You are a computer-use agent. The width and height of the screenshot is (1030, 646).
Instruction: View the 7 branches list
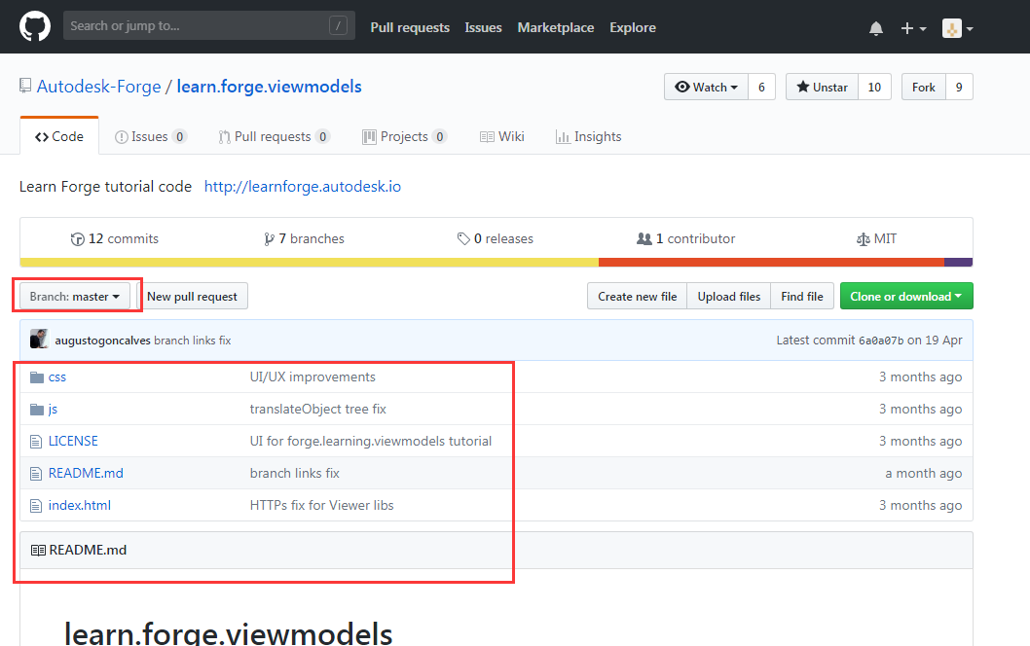(304, 239)
